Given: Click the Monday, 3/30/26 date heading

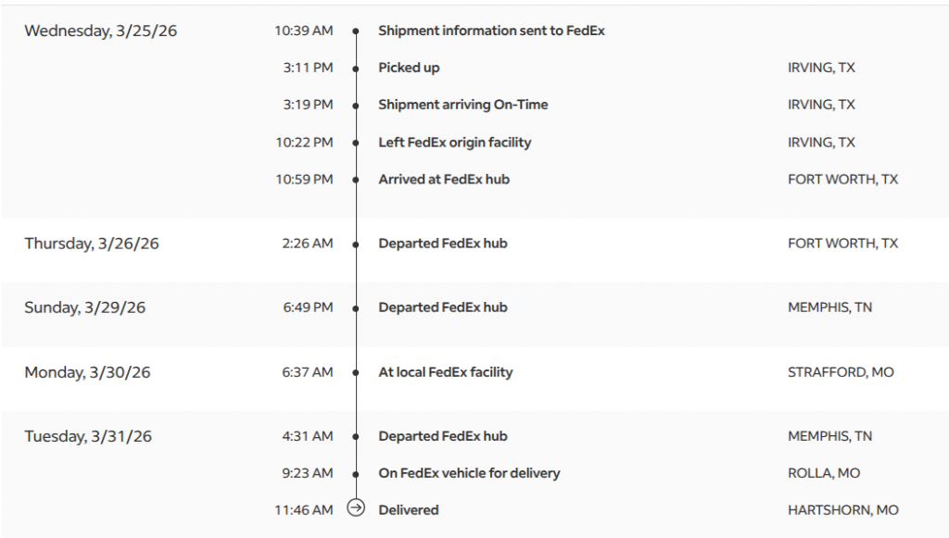Looking at the screenshot, I should tap(87, 372).
